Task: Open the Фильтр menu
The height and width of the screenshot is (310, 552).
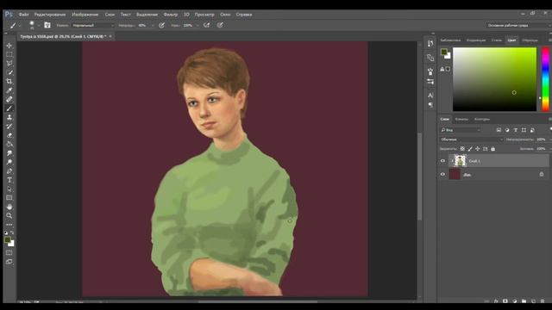Action: pos(171,15)
